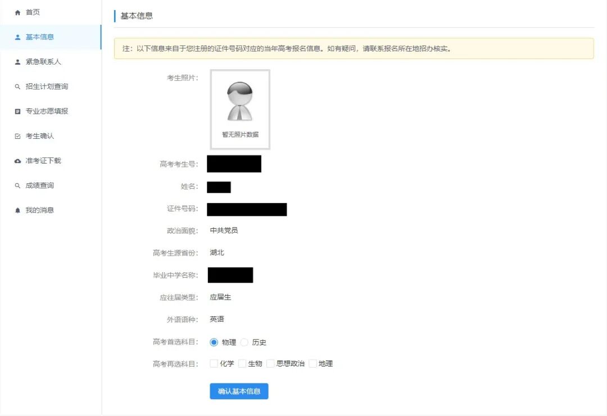Select the 历史 radio button
The width and height of the screenshot is (607, 416).
point(244,342)
